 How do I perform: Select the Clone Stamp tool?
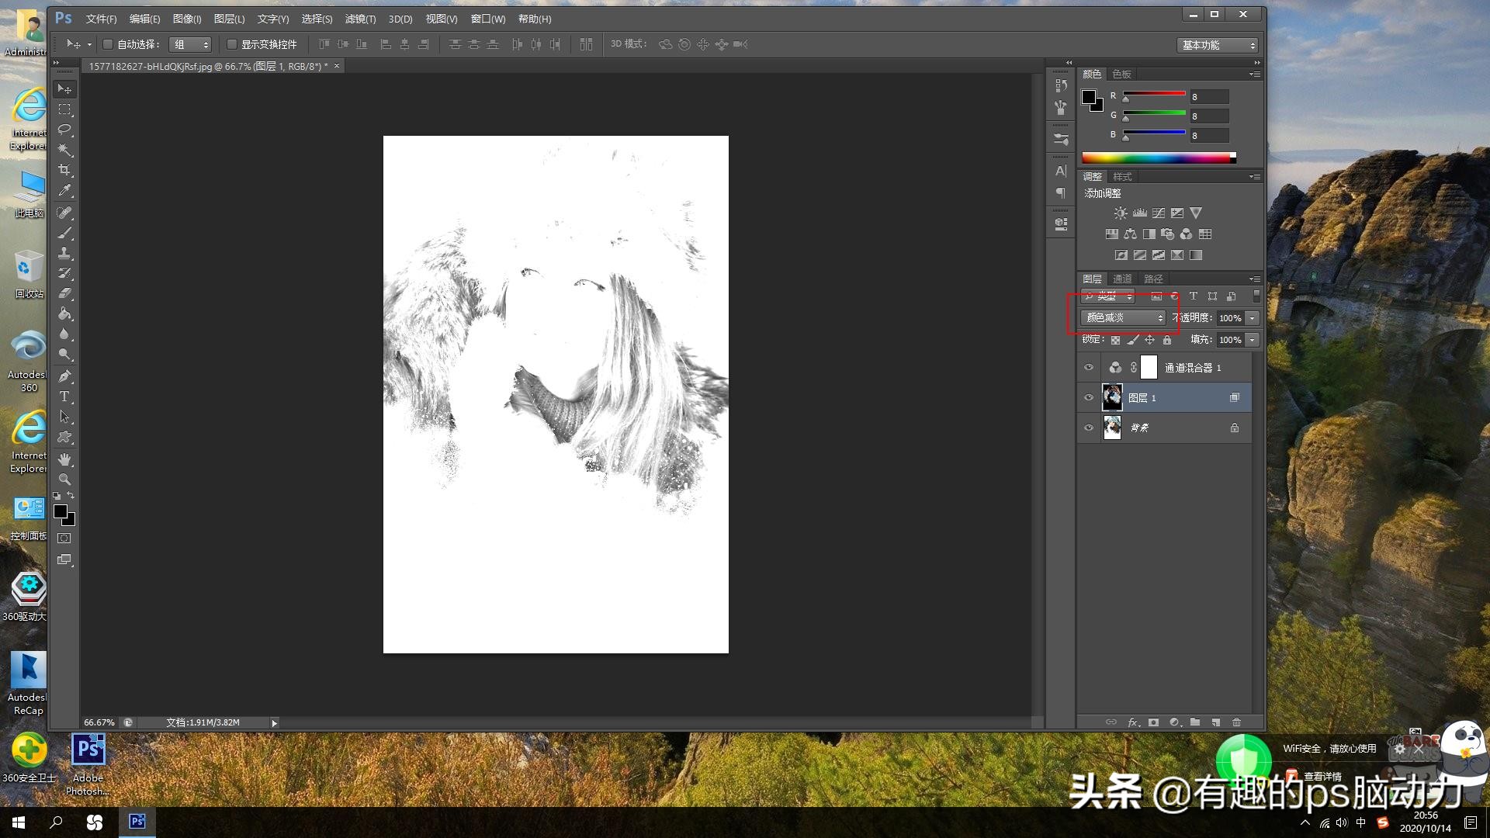(x=64, y=253)
